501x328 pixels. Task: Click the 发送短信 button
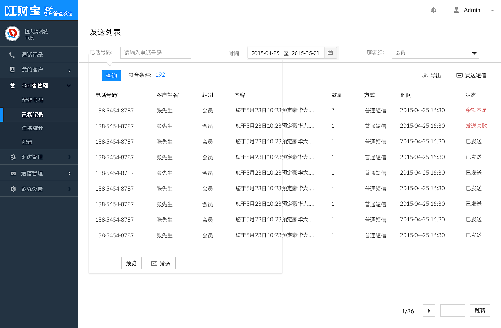[471, 75]
